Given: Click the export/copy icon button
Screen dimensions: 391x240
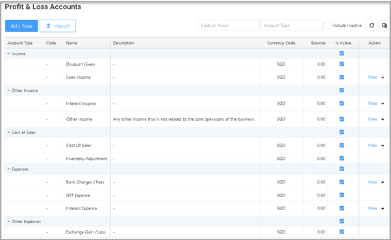Looking at the screenshot, I should coord(385,25).
